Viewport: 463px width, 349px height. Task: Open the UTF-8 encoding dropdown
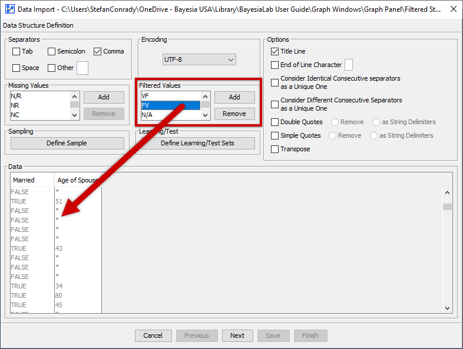coord(199,59)
